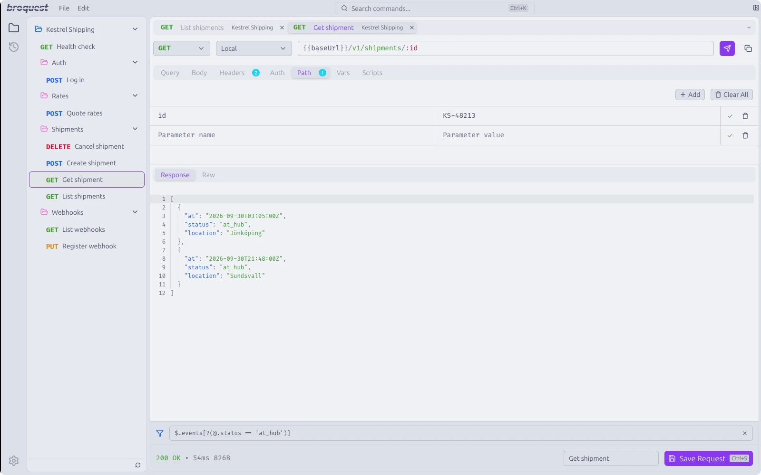Collapse the Webhooks folder
761x475 pixels.
pyautogui.click(x=135, y=212)
